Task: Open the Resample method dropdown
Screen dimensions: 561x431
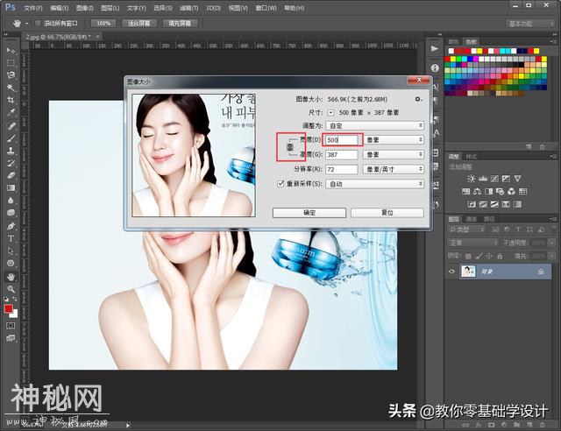Action: tap(375, 184)
